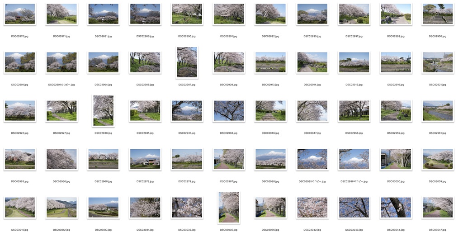Select the DSC02892.jpg photo thumbnail
The width and height of the screenshot is (463, 237).
coord(270,14)
